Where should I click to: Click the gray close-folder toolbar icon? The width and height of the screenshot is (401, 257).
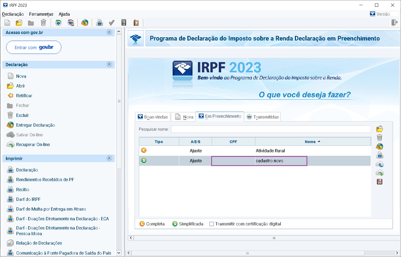click(x=31, y=23)
